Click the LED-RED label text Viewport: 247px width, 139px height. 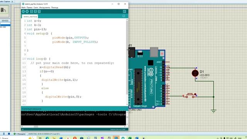(x=205, y=75)
